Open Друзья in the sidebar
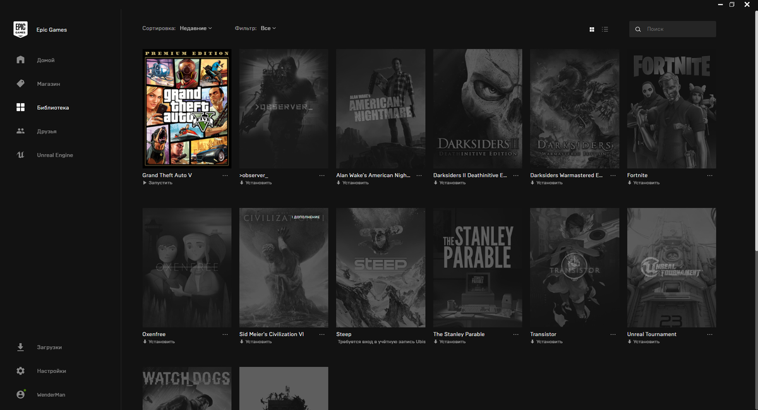758x410 pixels. point(47,131)
